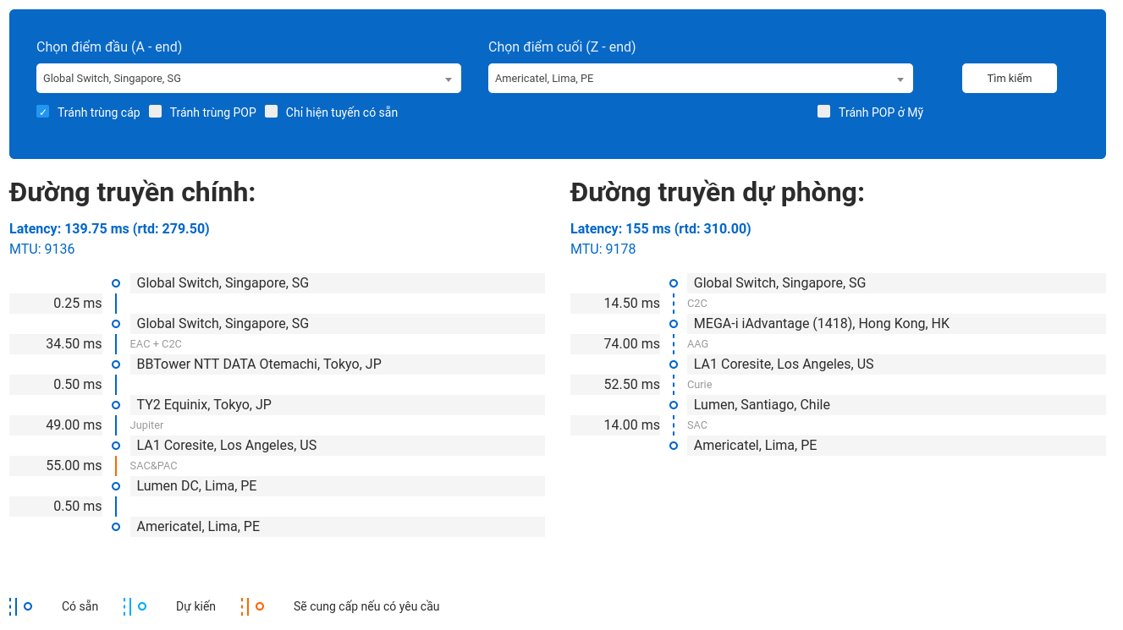Click the orange SAC&PAC segment line
Image resolution: width=1123 pixels, height=630 pixels.
click(116, 466)
